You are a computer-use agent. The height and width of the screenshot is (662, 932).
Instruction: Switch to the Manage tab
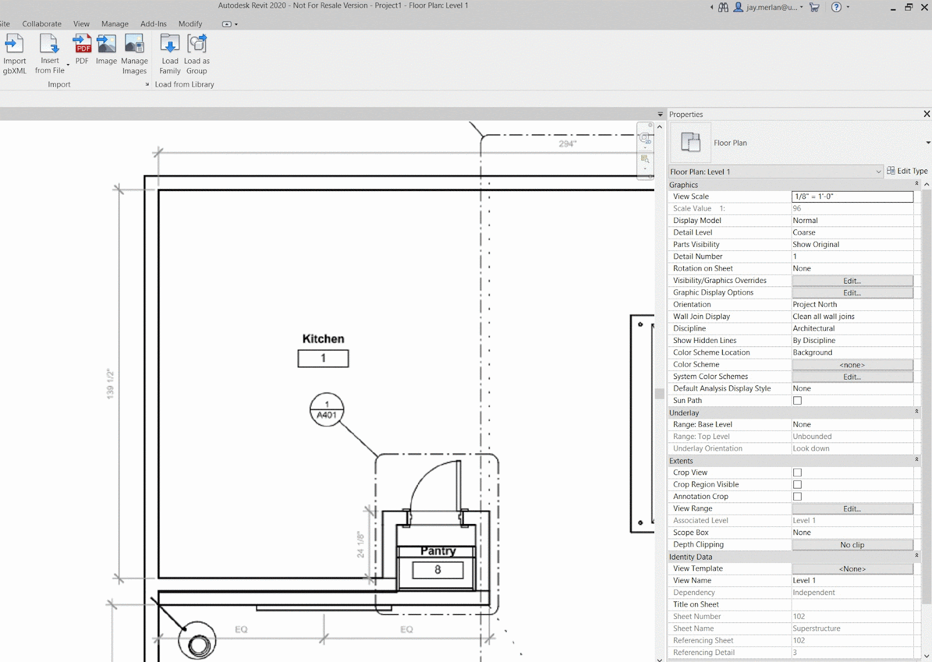point(115,24)
